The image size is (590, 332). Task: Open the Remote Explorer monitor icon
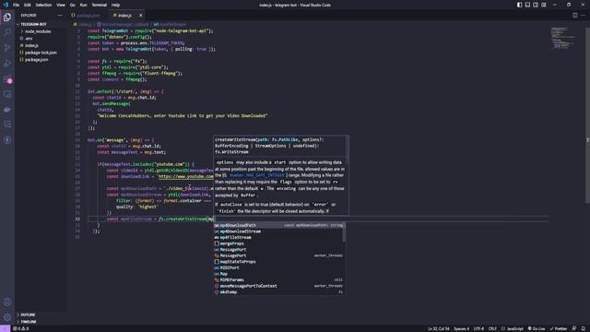click(x=7, y=94)
